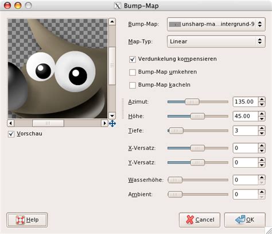Viewport: 272px width, 234px height.
Task: Open the Bump-Map drawable dropdown
Action: point(216,24)
